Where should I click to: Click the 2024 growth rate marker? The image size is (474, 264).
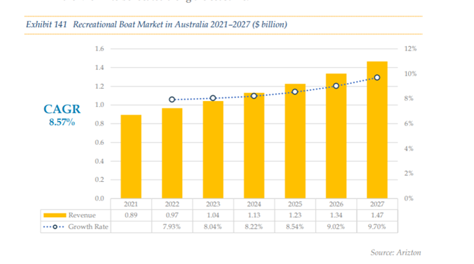pyautogui.click(x=254, y=96)
